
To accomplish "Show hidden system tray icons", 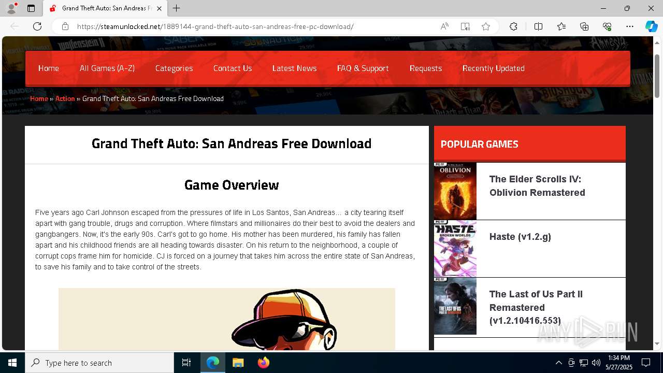I will coord(558,363).
